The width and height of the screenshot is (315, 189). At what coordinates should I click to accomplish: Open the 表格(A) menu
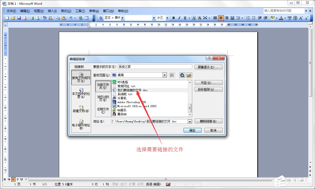(x=94, y=11)
